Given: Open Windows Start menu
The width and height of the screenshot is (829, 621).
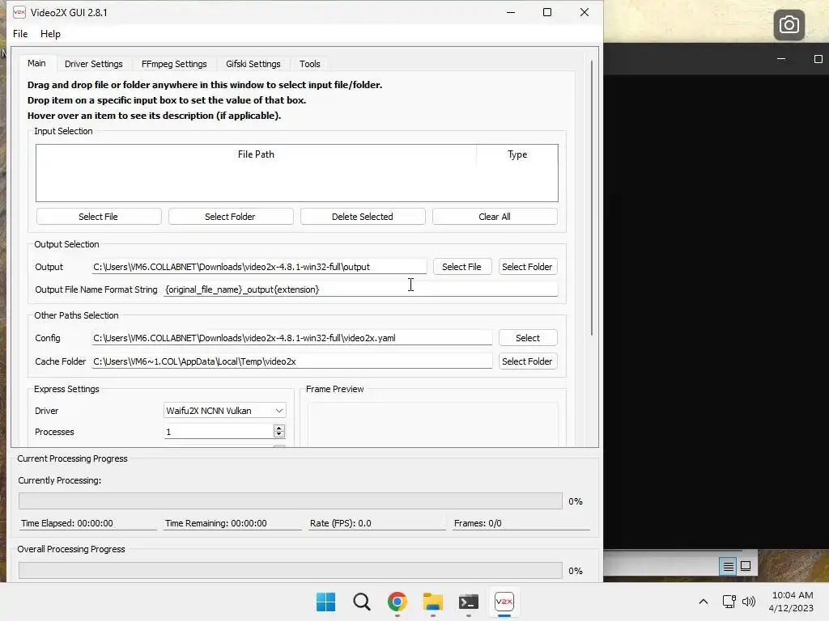Looking at the screenshot, I should tap(325, 602).
